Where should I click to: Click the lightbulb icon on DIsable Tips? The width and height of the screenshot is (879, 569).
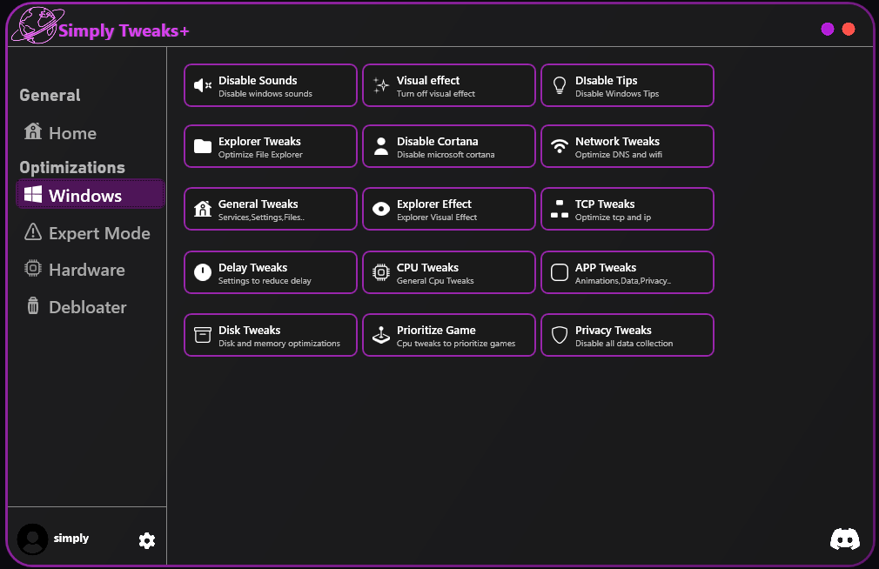[x=559, y=85]
